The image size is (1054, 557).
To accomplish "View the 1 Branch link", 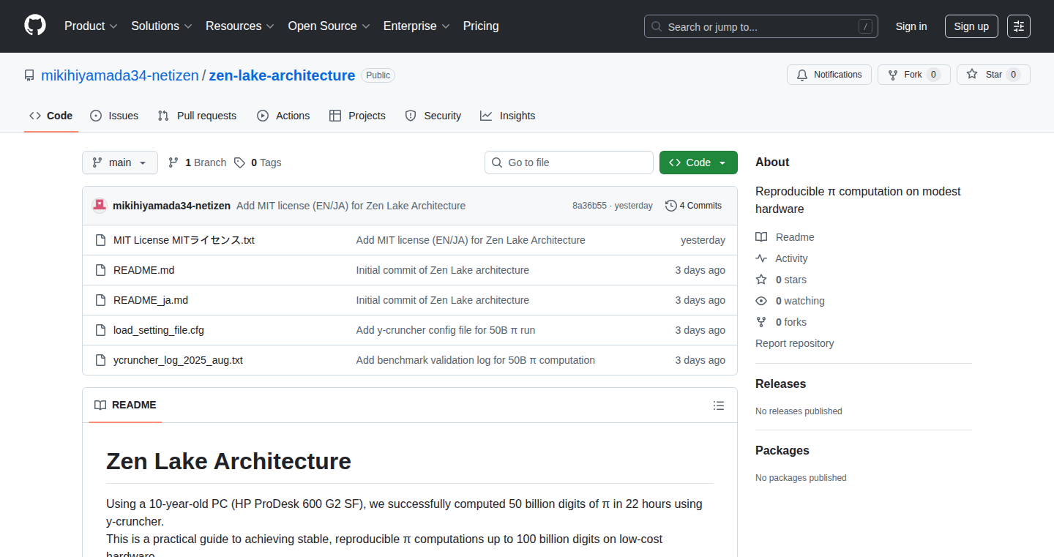I will [197, 162].
